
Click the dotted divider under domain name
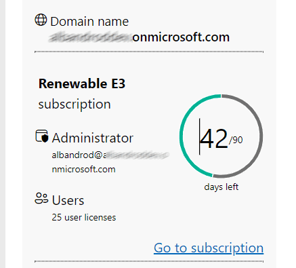[x=149, y=52]
